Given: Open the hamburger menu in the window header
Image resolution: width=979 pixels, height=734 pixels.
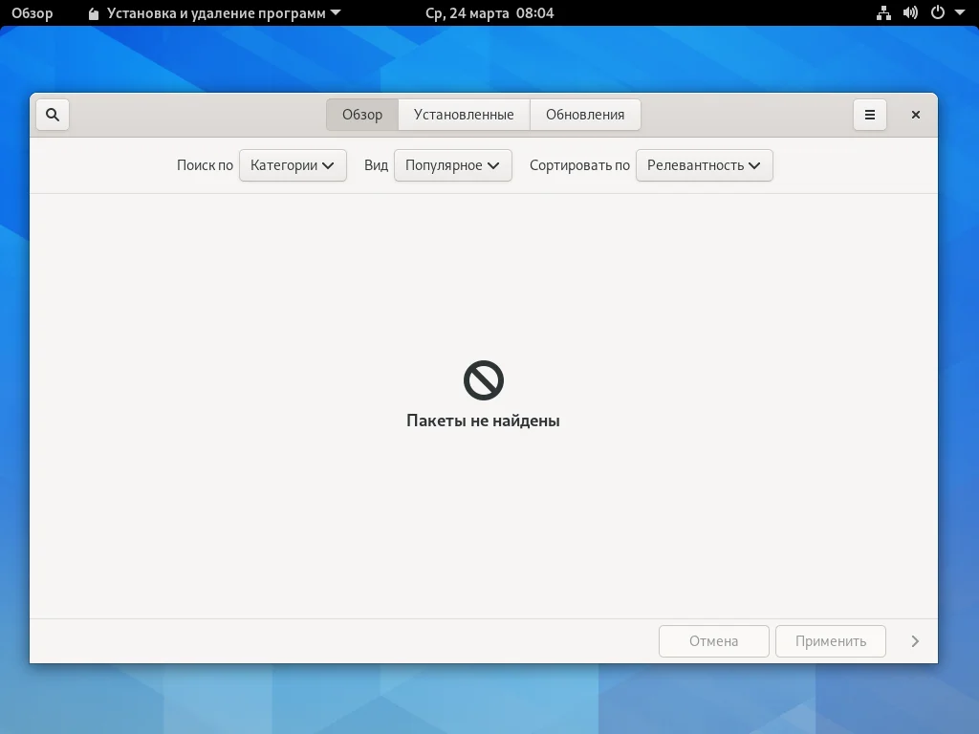Looking at the screenshot, I should tap(869, 114).
